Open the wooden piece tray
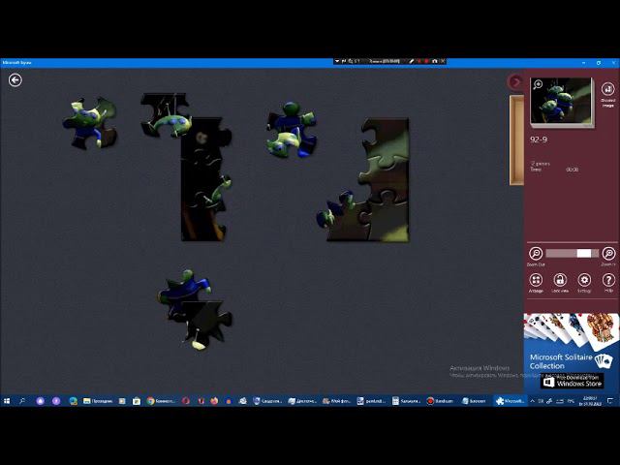Screen dimensions: 620x465 point(516,139)
